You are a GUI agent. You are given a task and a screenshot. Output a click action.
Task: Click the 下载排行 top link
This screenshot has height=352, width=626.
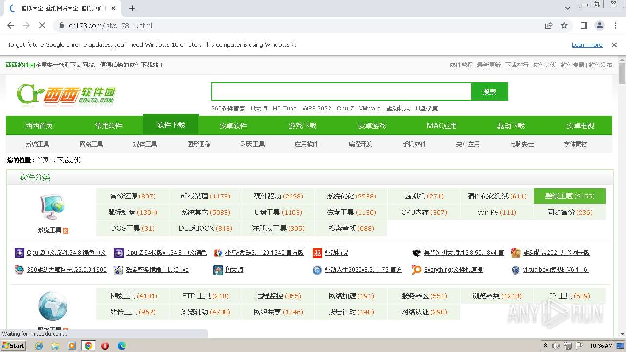tap(517, 65)
